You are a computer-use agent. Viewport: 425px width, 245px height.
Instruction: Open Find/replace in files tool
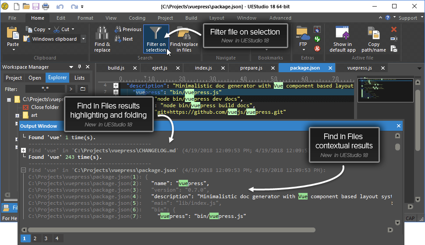click(x=184, y=33)
